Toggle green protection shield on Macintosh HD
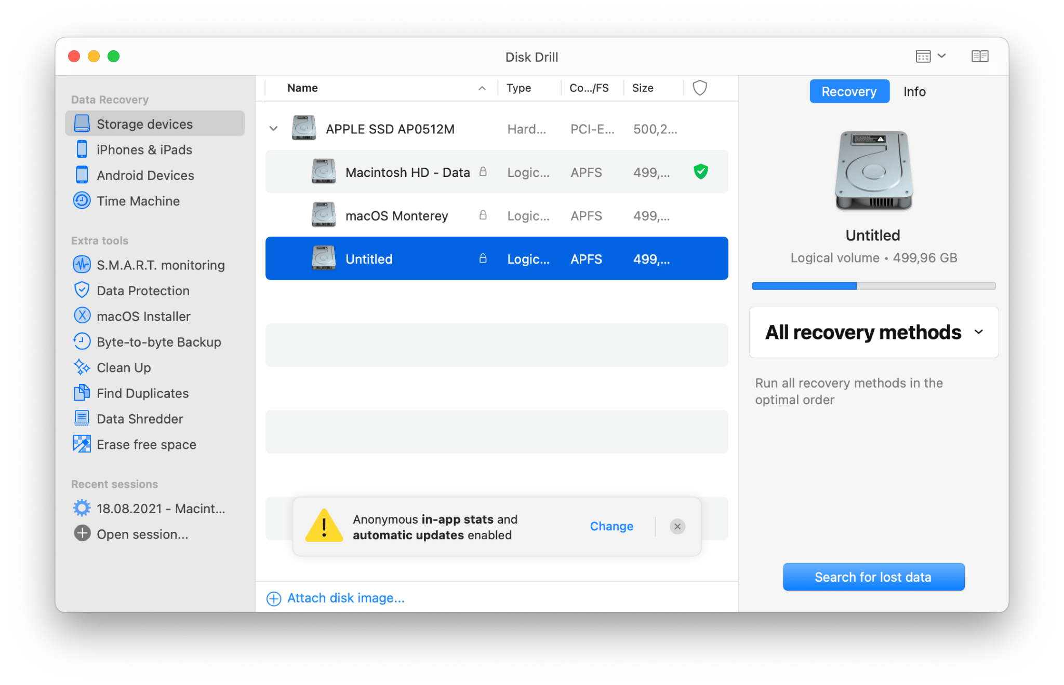 point(700,172)
